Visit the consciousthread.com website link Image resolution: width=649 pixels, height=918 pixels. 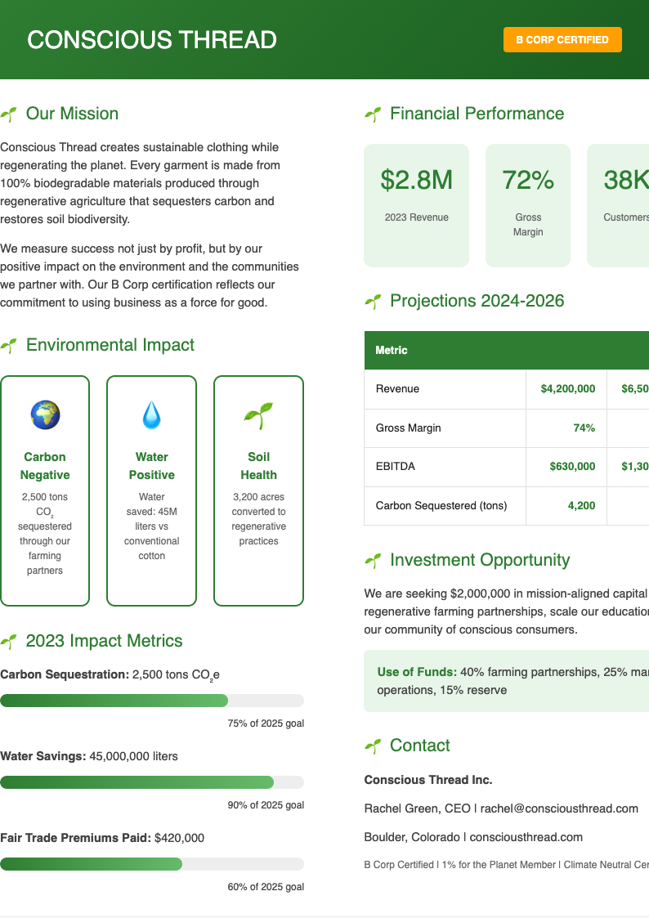tap(525, 836)
